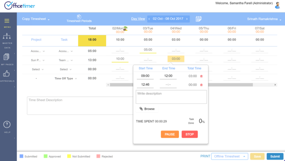Click the yellow 18:00 total cell
This screenshot has width=285, height=161.
(92, 41)
